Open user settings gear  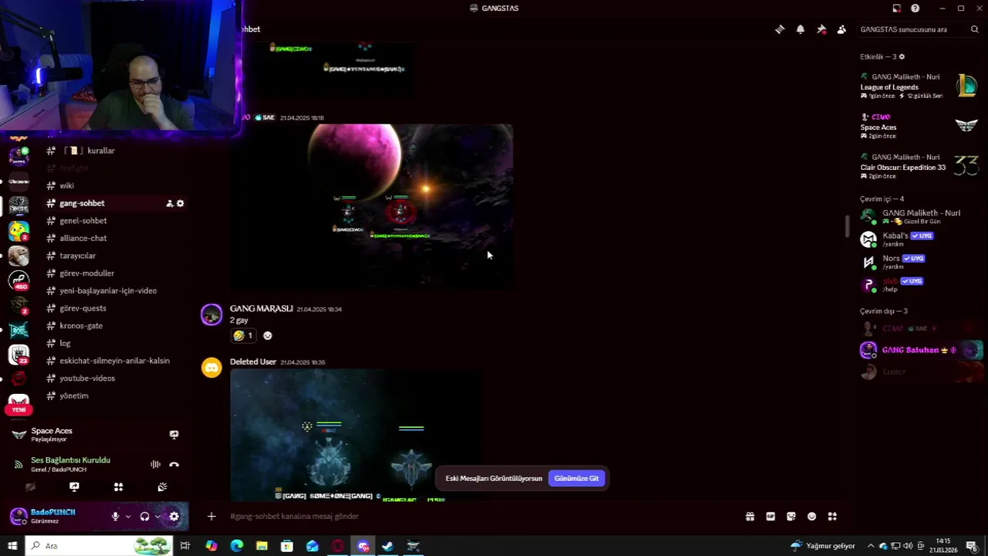174,517
